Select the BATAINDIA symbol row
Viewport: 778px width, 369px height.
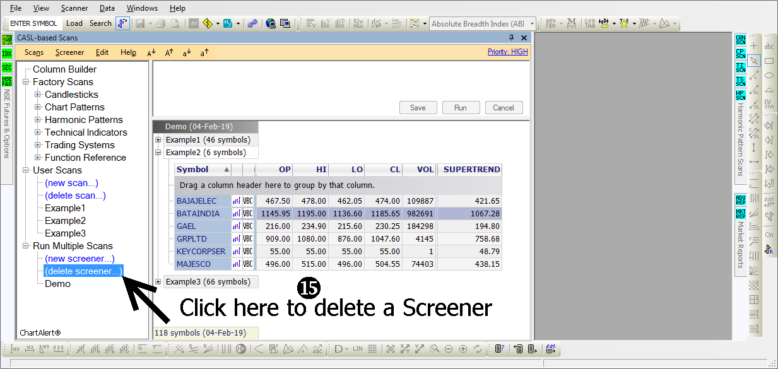pos(338,214)
